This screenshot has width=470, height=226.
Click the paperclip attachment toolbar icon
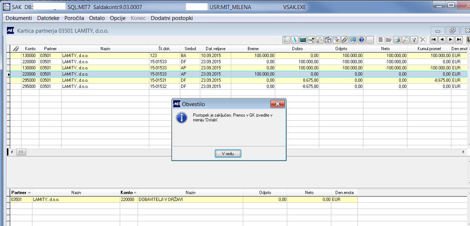[344, 40]
